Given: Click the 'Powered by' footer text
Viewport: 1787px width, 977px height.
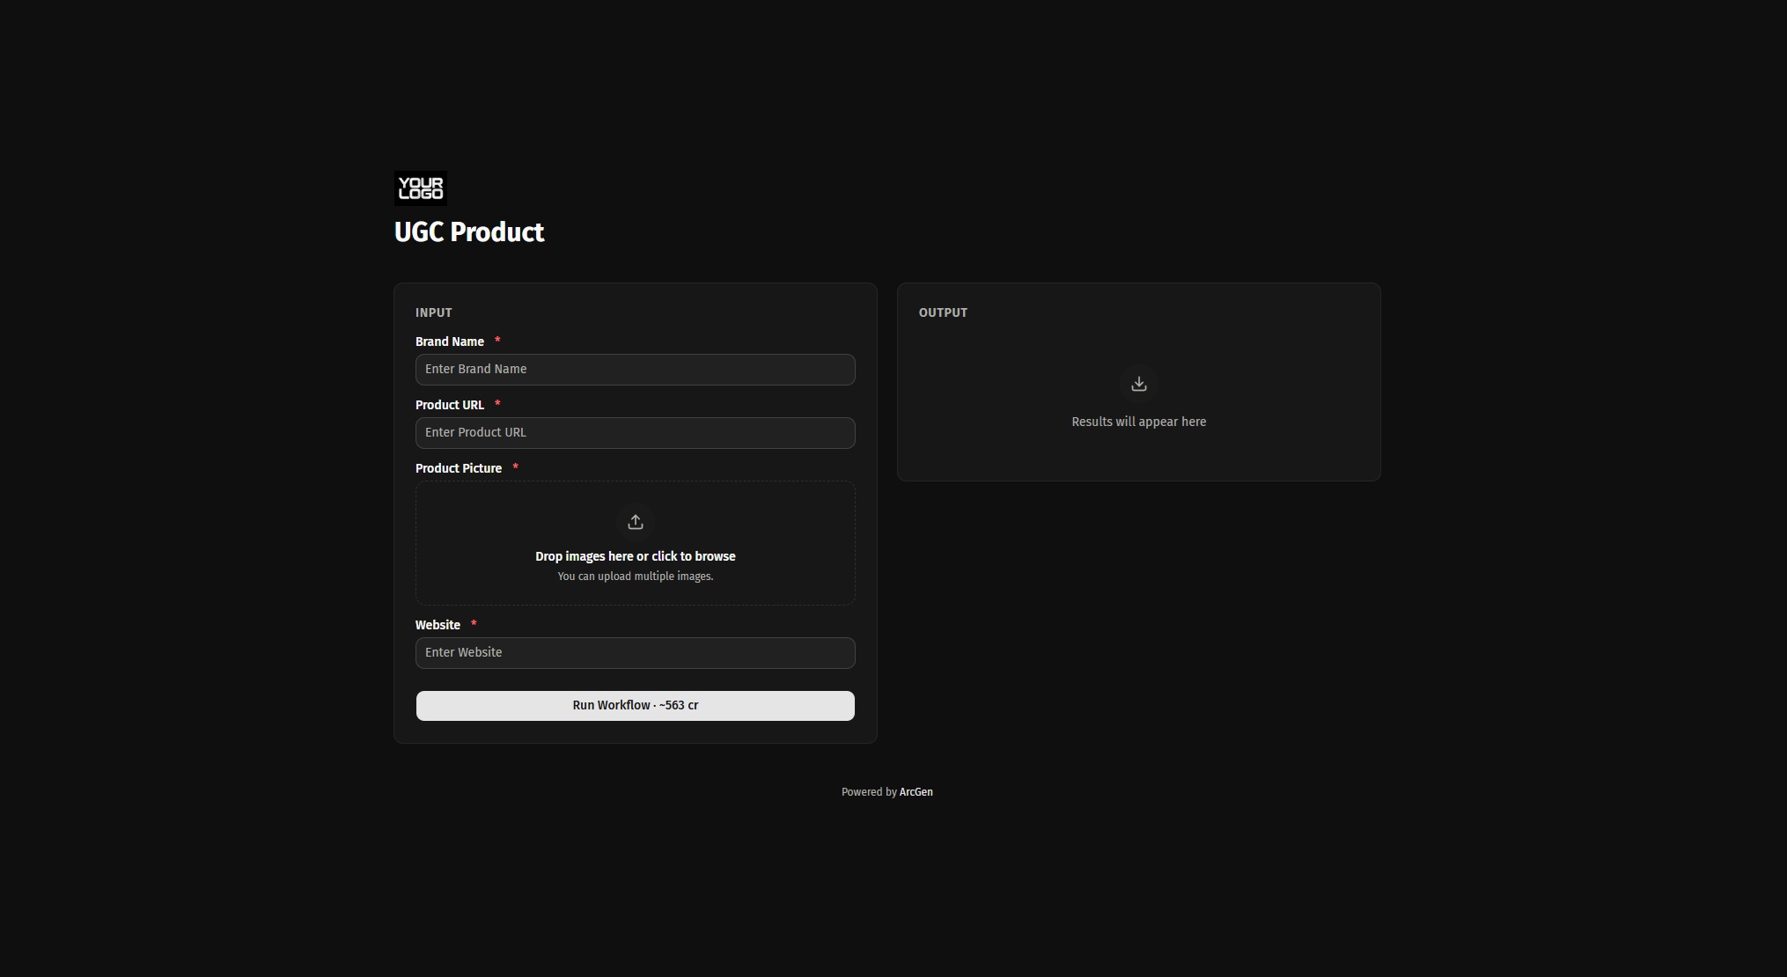Looking at the screenshot, I should (x=868, y=792).
